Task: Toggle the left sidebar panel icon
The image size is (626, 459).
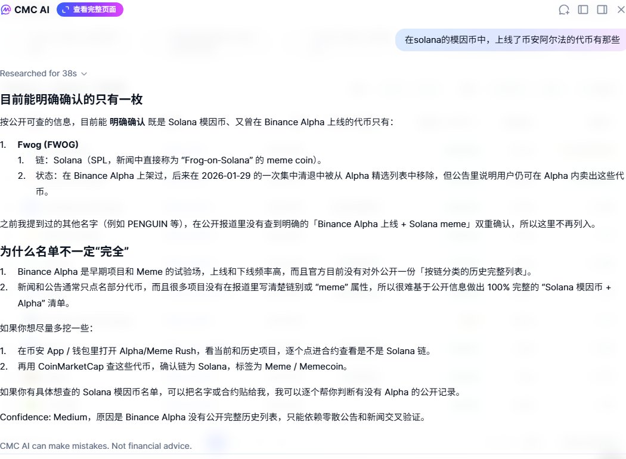Action: tap(583, 10)
